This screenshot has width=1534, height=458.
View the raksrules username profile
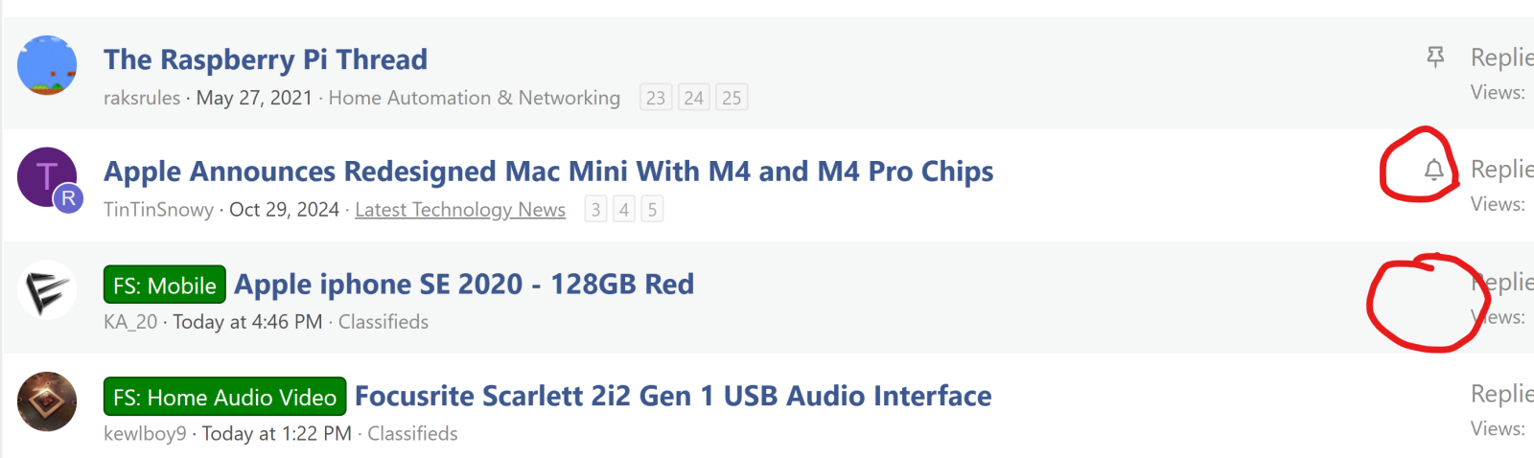[x=142, y=98]
